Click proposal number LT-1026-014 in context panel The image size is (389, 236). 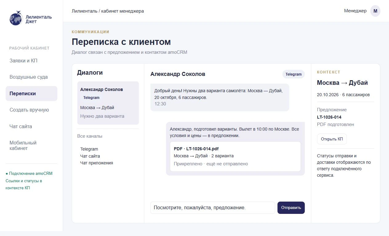(329, 117)
